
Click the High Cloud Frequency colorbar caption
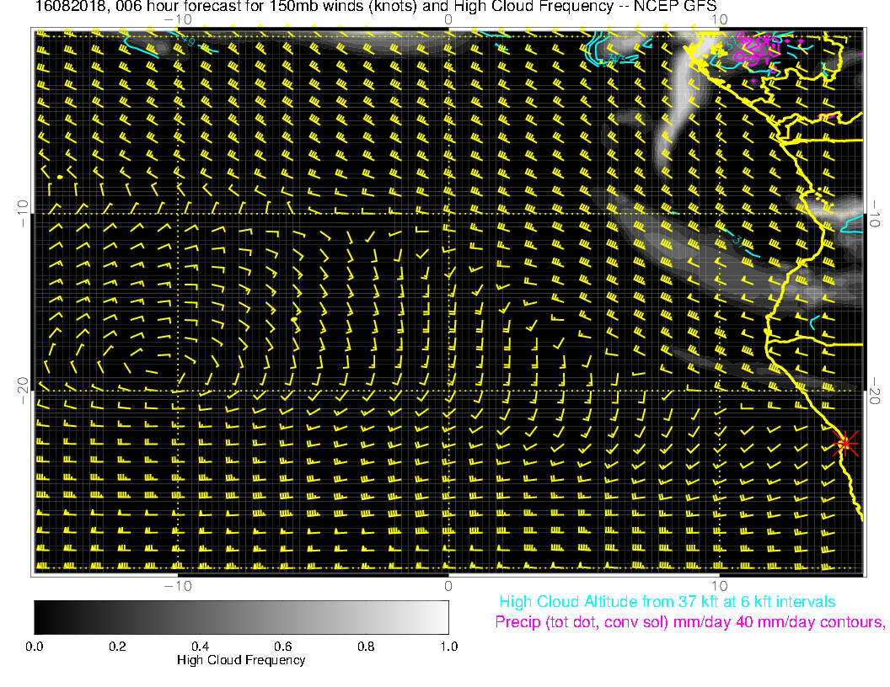click(241, 661)
